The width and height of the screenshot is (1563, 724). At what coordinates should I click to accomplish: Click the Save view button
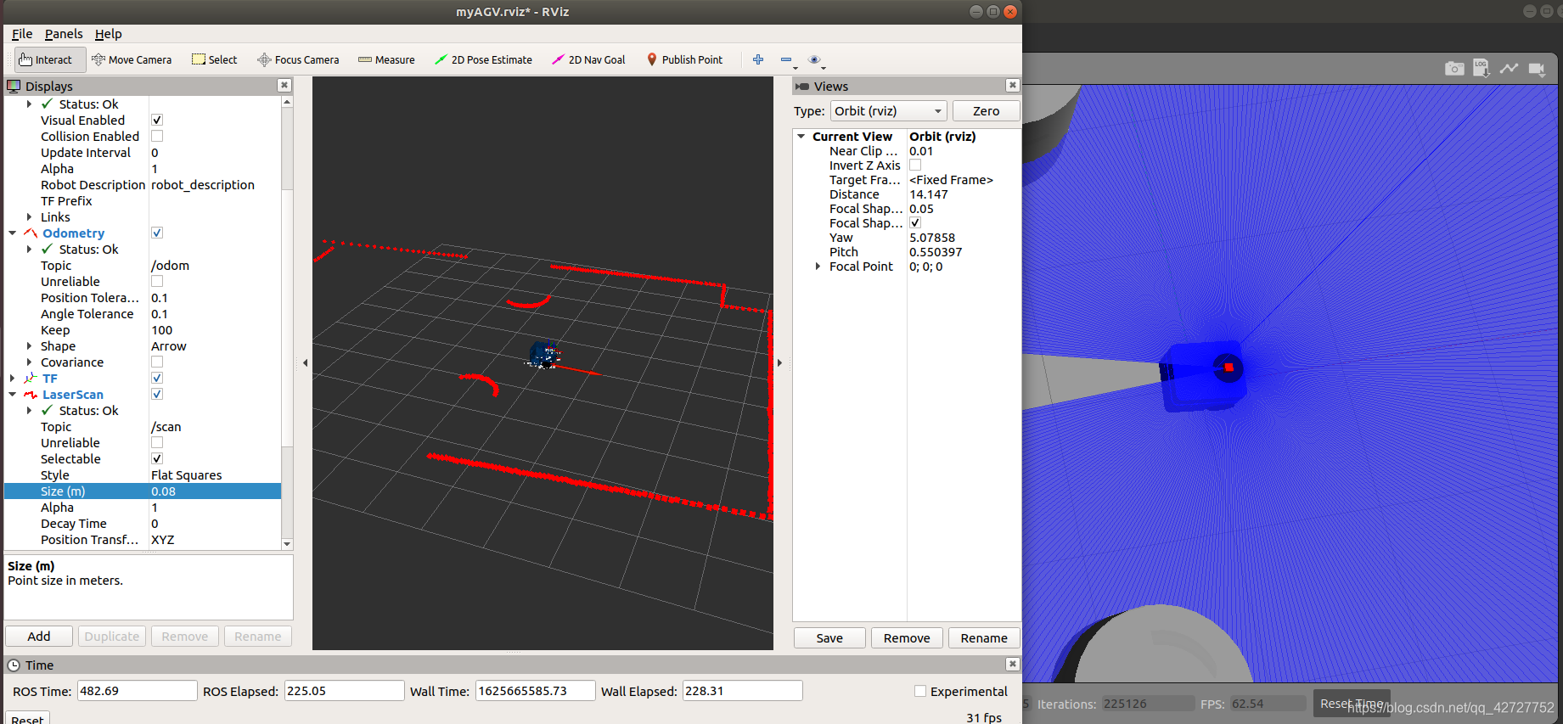829,638
